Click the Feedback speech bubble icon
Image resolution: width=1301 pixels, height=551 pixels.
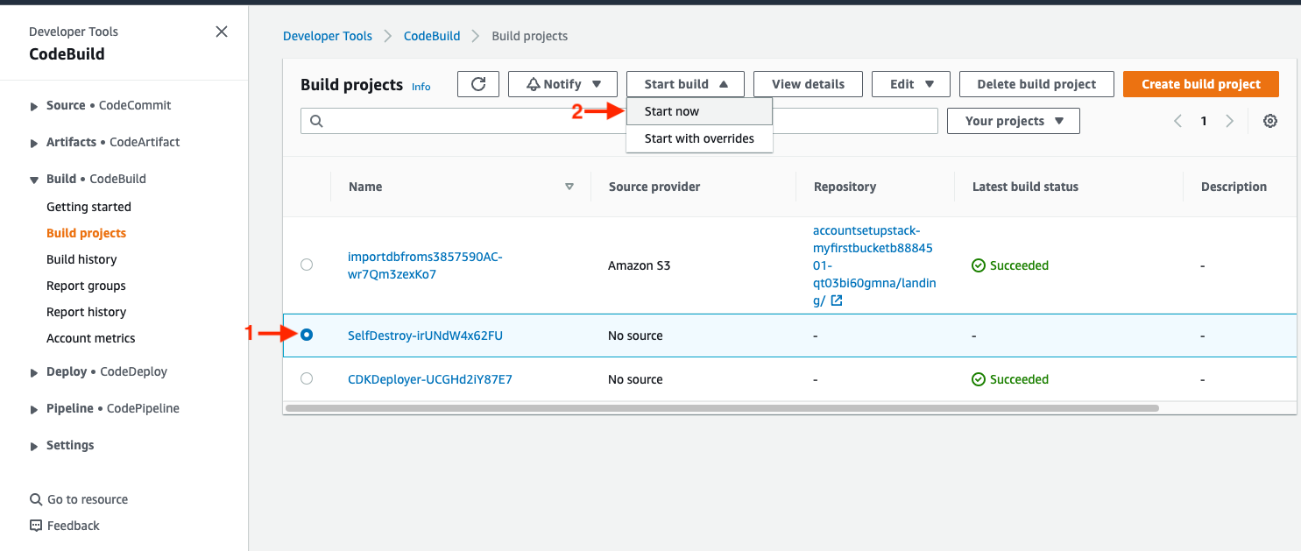(x=36, y=526)
